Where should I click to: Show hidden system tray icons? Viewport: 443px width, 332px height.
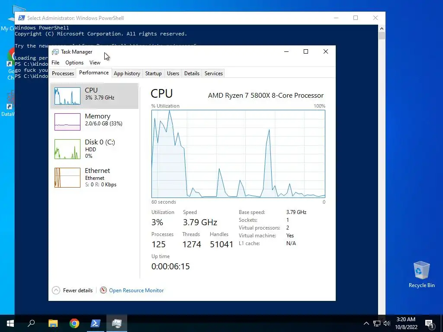(x=366, y=323)
